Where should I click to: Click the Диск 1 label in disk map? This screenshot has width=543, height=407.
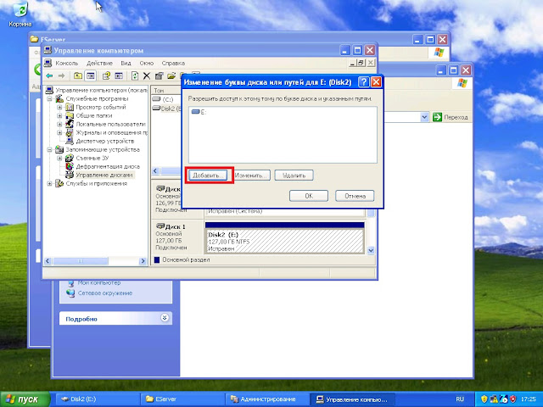click(x=176, y=226)
